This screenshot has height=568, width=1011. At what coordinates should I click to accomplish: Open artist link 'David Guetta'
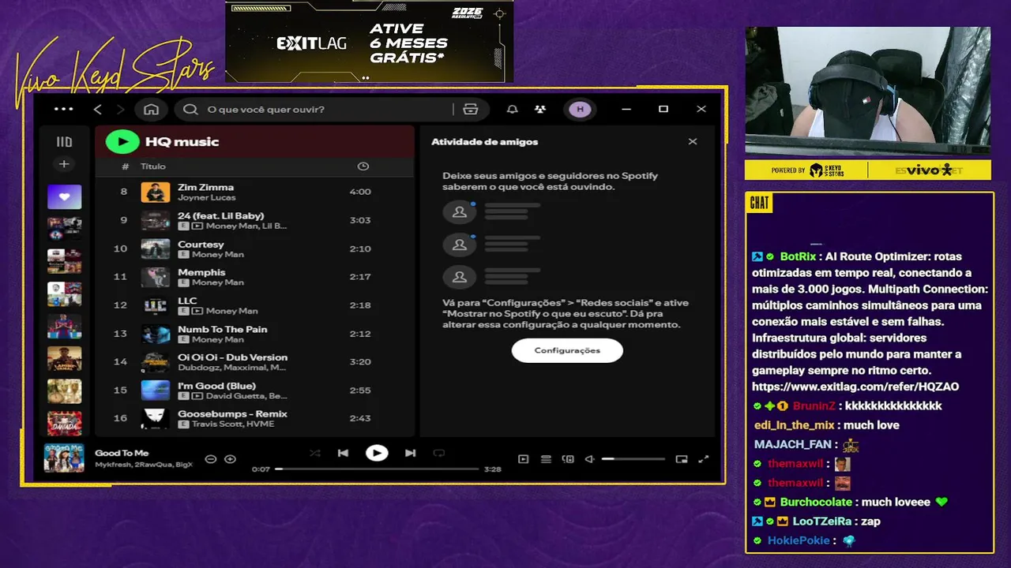(x=235, y=396)
